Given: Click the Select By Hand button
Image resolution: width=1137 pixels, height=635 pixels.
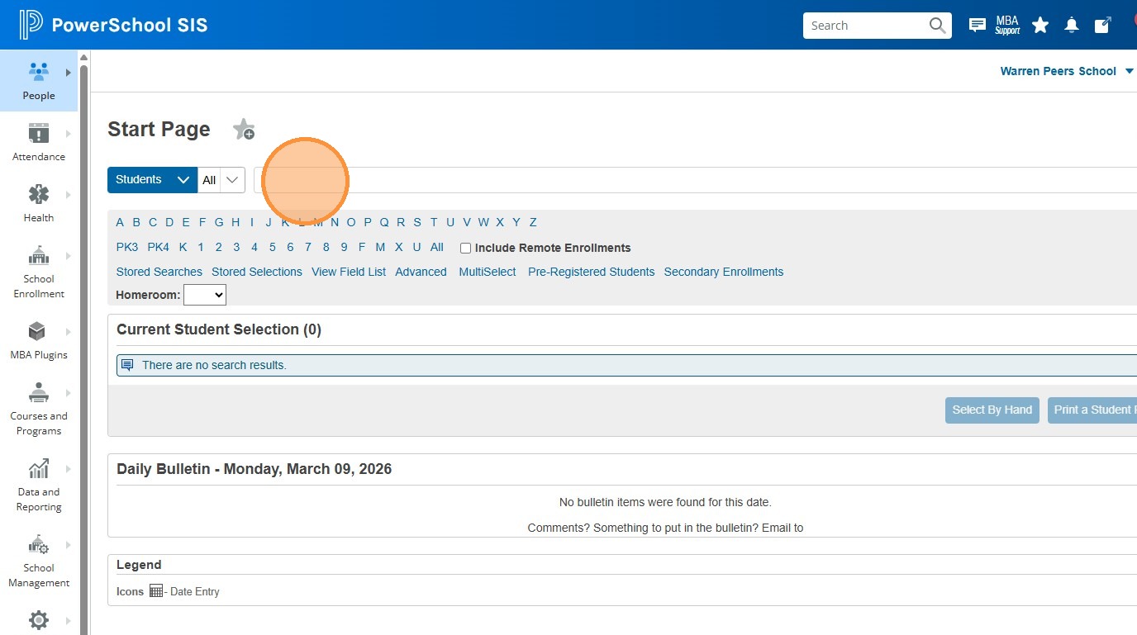Looking at the screenshot, I should tap(992, 410).
